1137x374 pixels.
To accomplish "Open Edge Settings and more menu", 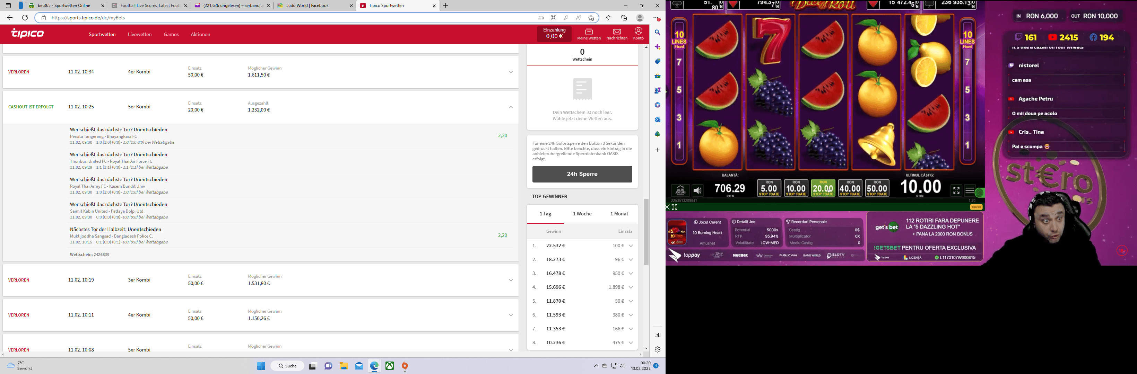I will click(657, 18).
